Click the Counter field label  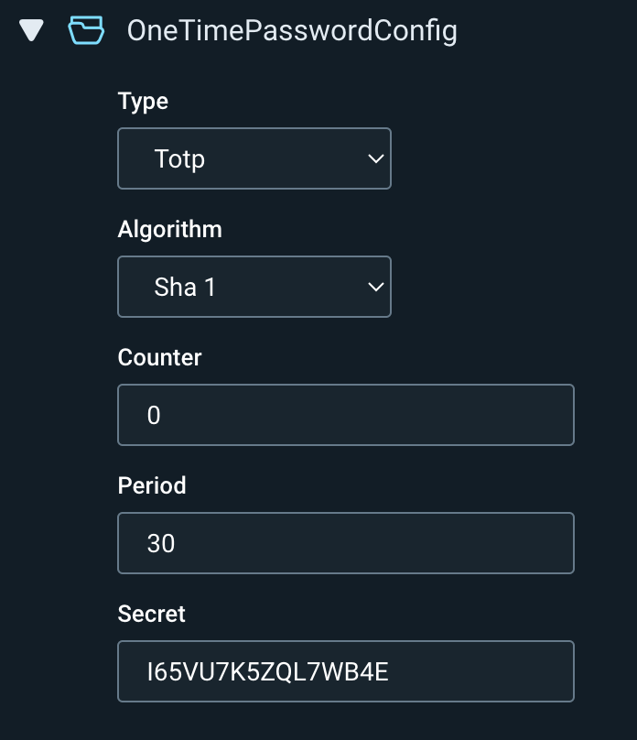pyautogui.click(x=159, y=357)
